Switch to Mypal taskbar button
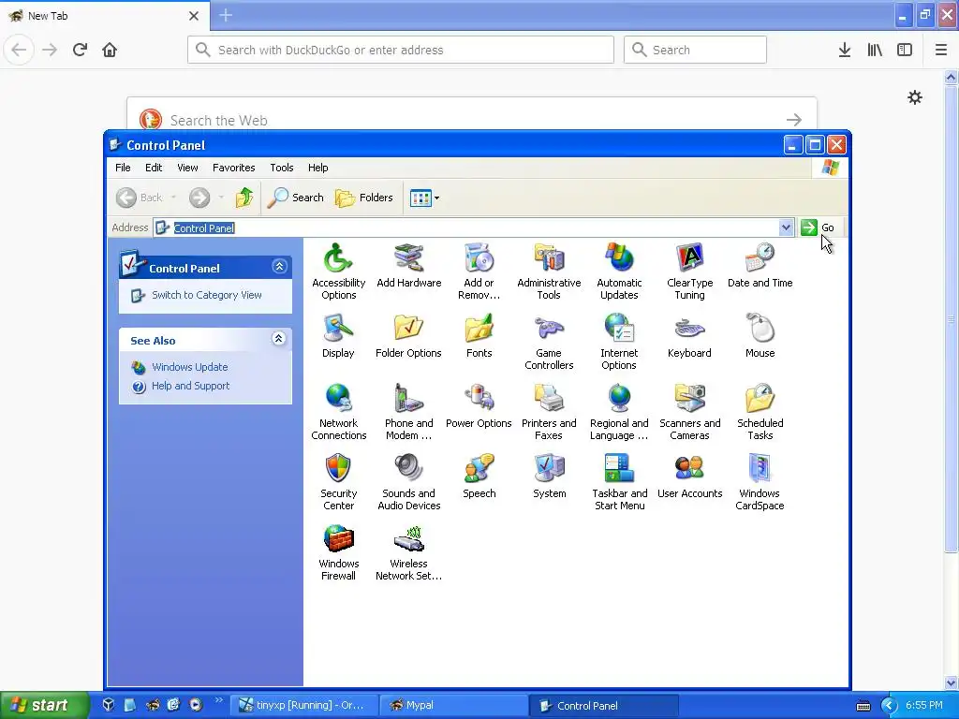959x719 pixels. [x=454, y=706]
